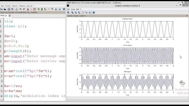Click the code line 'ka=1/ac;'
Image resolution: width=189 pixels, height=106 pixels.
point(13,86)
